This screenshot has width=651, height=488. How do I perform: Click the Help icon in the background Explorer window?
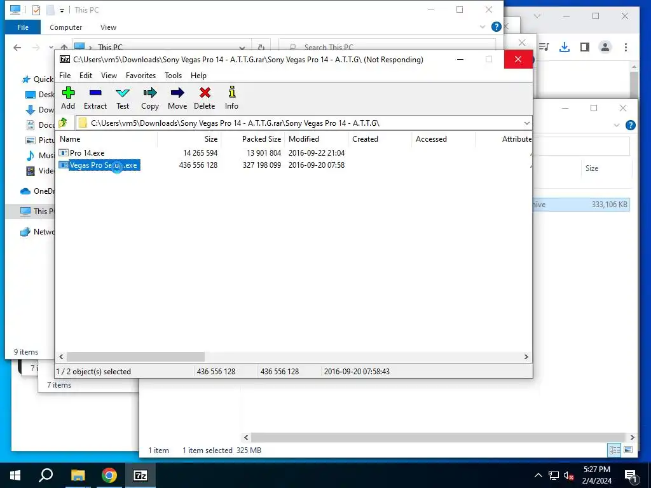pos(630,125)
